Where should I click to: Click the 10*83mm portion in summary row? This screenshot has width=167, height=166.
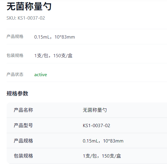(x=65, y=37)
